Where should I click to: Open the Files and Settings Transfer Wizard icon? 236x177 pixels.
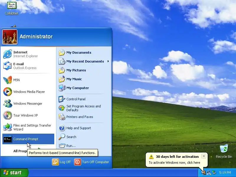pos(7,127)
